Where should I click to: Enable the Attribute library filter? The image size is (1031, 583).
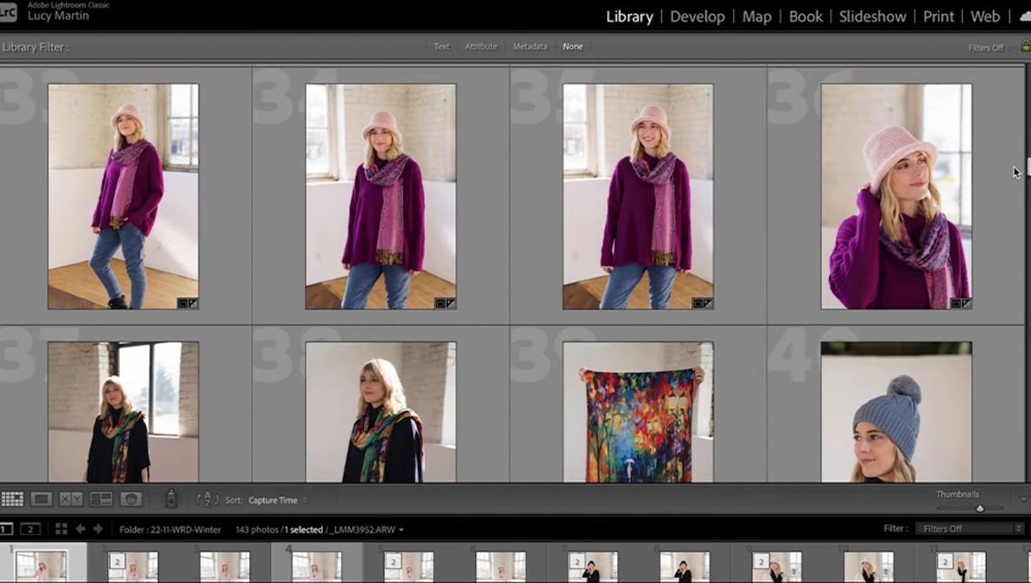[x=481, y=47]
